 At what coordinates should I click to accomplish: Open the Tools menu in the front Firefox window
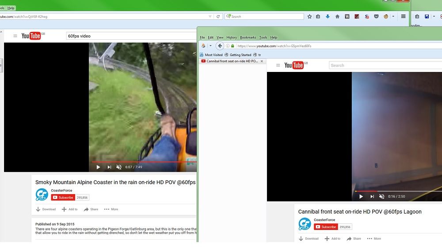[x=263, y=38]
